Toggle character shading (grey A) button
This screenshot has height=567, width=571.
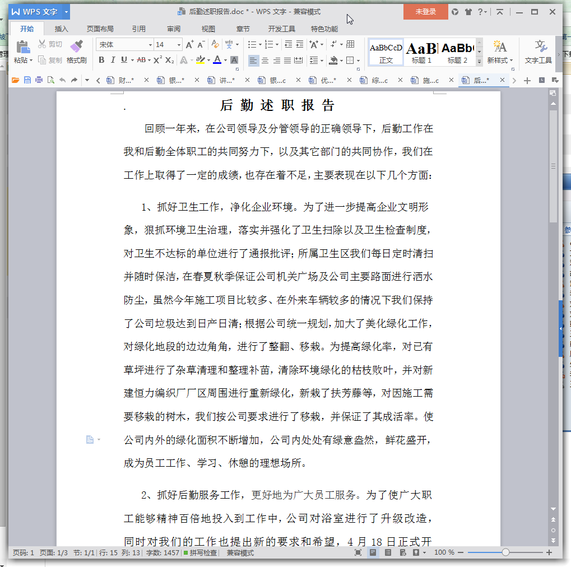tap(234, 60)
